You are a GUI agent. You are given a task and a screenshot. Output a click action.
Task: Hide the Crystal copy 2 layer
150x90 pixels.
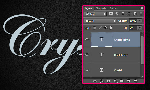click(x=87, y=39)
